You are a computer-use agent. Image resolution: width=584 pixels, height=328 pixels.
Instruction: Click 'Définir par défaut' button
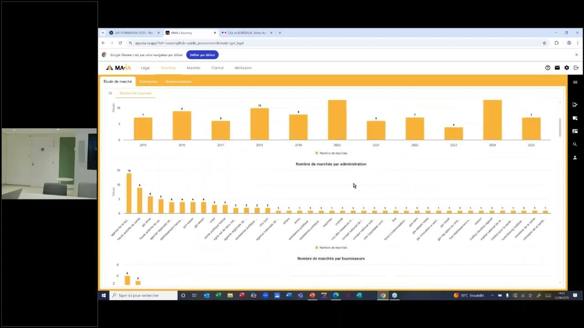(202, 55)
